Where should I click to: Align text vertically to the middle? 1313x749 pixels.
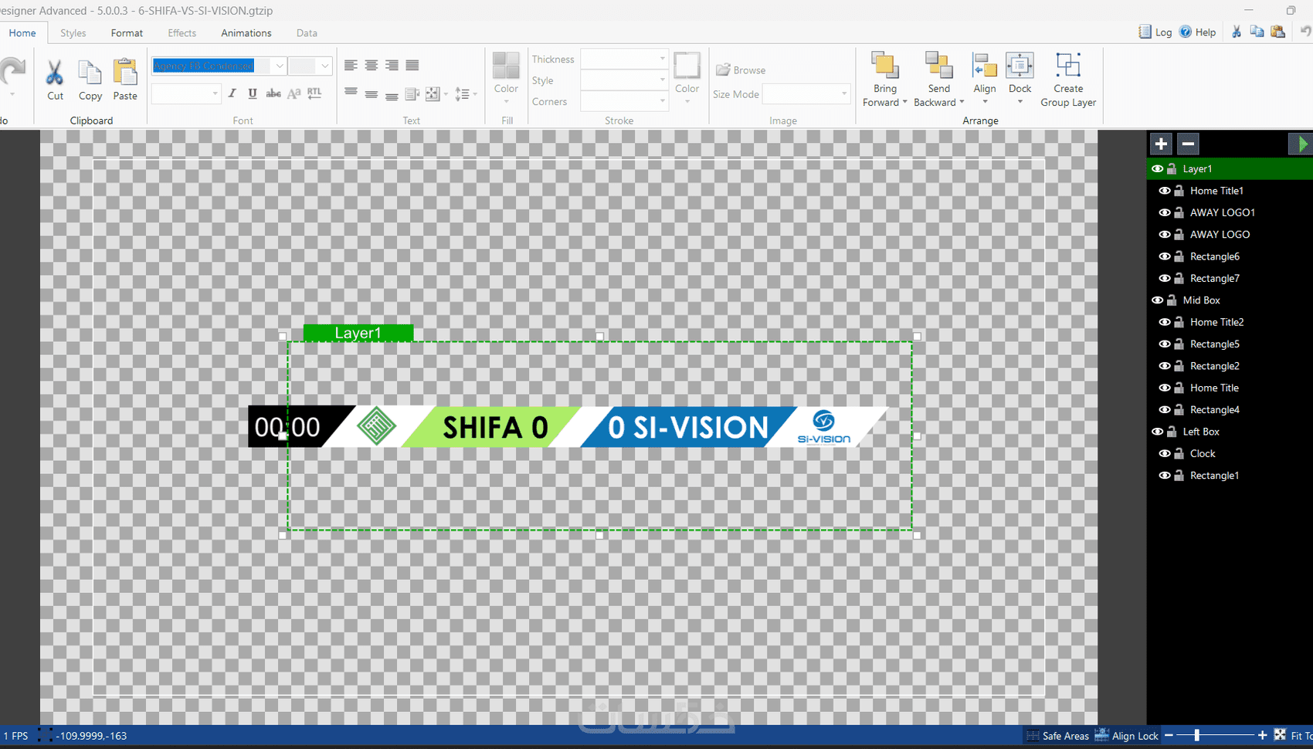pos(372,93)
